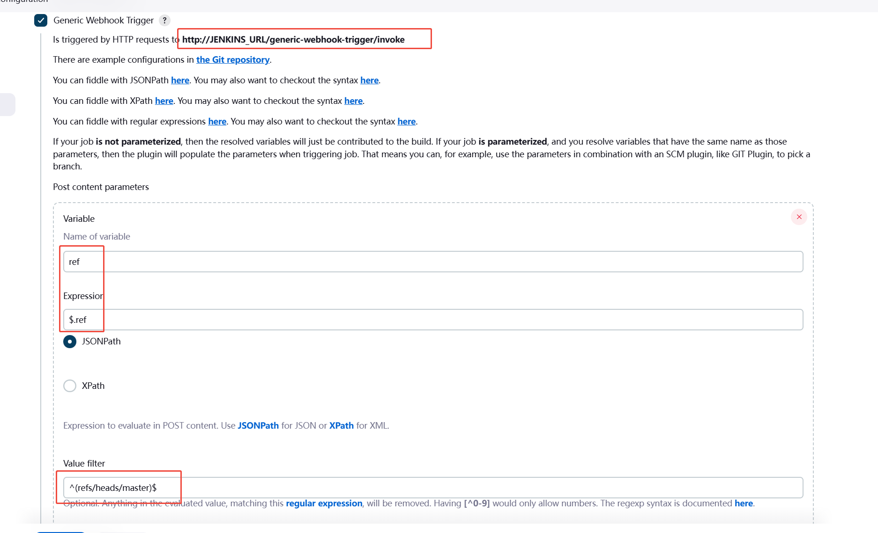Viewport: 878px width, 533px height.
Task: Click the Value filter input field
Action: click(x=433, y=488)
